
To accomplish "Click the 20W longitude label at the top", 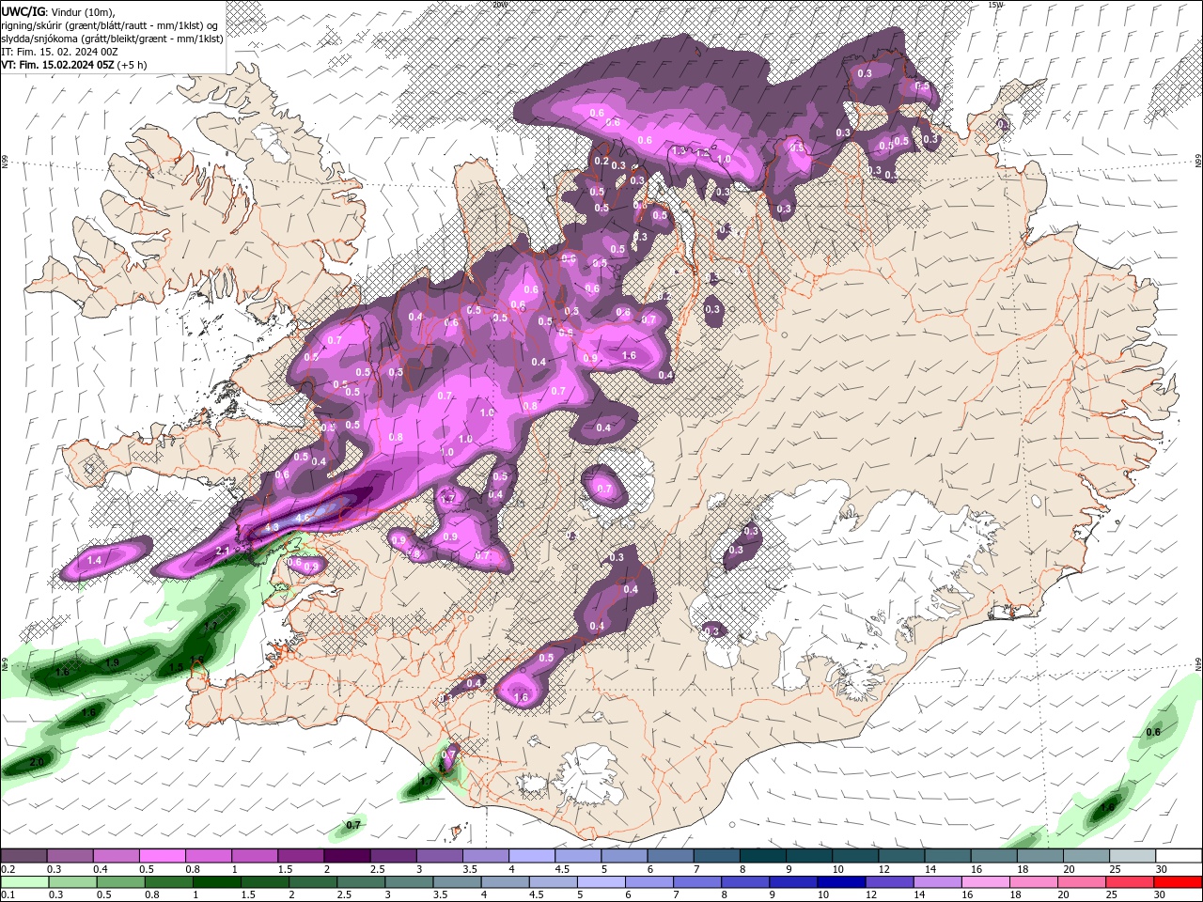I will coord(500,5).
